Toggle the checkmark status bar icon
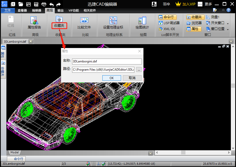This screenshot has width=236, height=167. click(104, 164)
